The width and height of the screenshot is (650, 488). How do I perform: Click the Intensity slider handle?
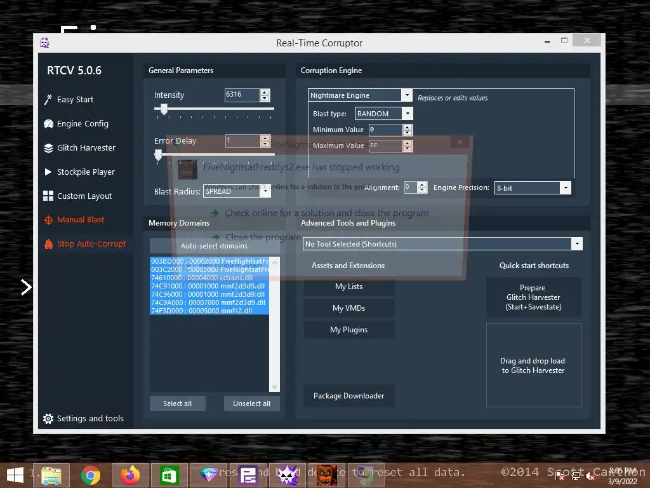coord(164,109)
